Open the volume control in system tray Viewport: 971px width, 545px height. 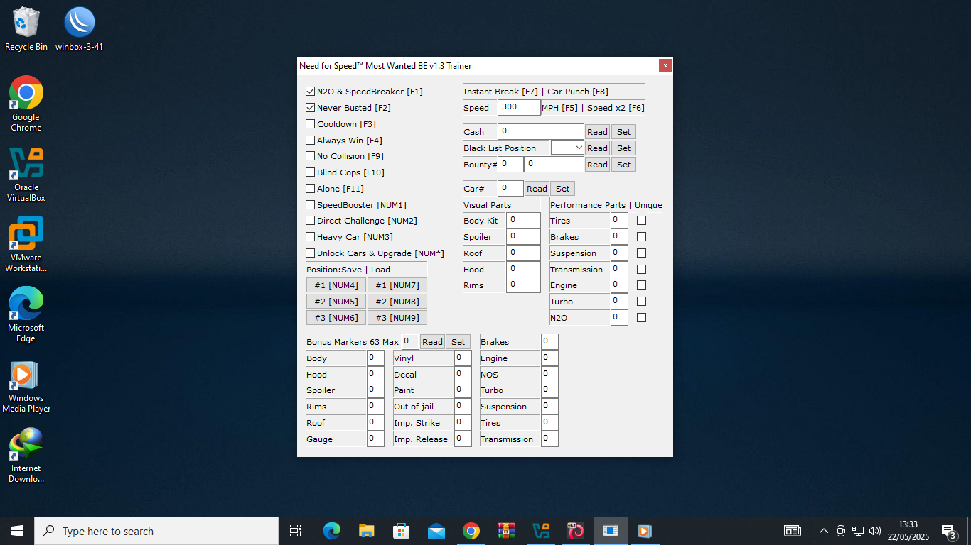tap(875, 531)
